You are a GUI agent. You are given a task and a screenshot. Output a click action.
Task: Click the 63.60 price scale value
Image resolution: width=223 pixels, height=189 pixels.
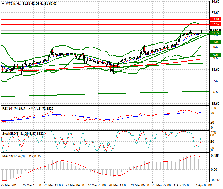pyautogui.click(x=215, y=13)
